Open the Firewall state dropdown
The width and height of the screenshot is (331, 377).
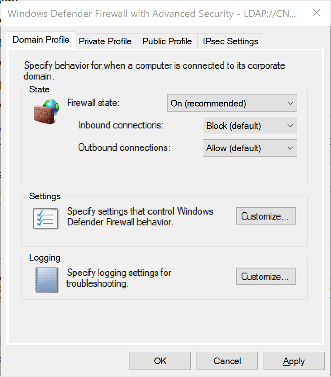[x=232, y=104]
